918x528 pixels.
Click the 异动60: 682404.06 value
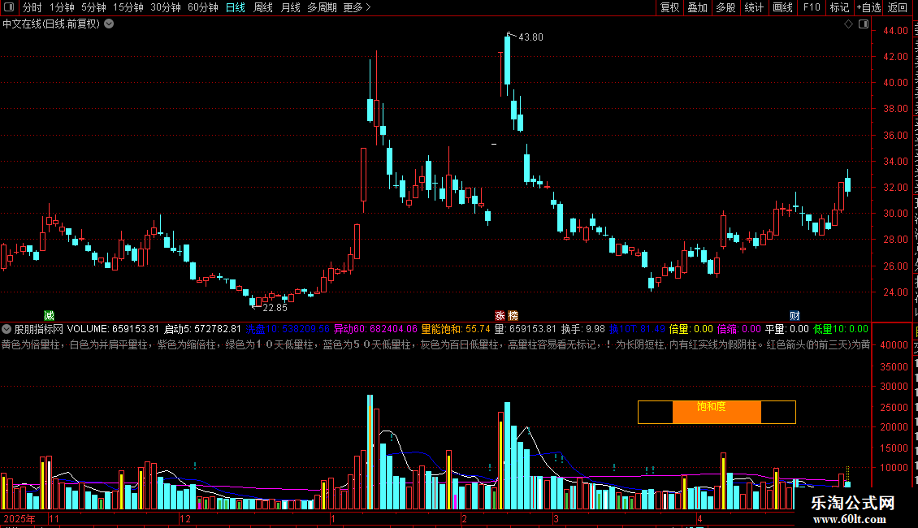[375, 329]
